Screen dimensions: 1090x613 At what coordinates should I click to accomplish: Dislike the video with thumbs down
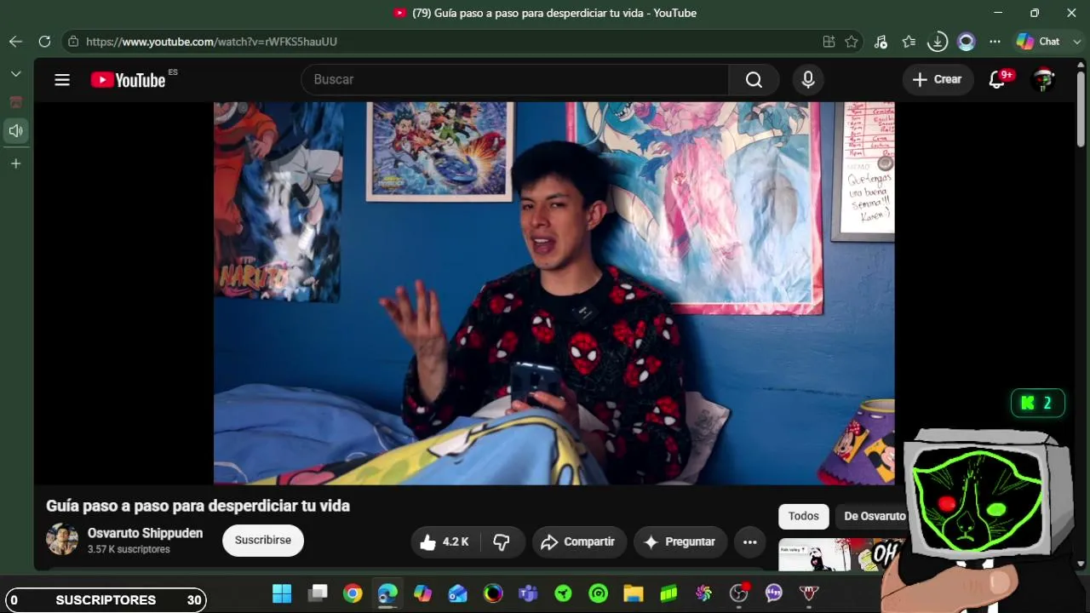(x=502, y=541)
